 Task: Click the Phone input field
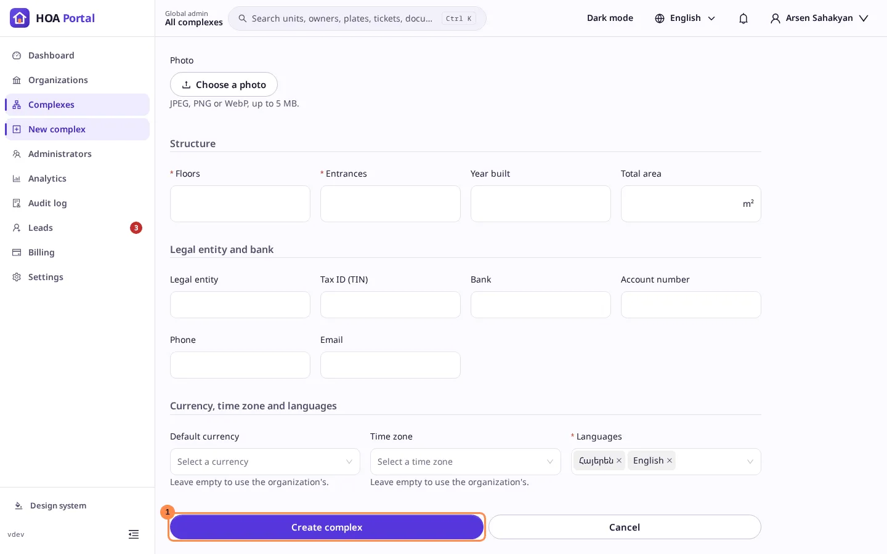pos(240,365)
